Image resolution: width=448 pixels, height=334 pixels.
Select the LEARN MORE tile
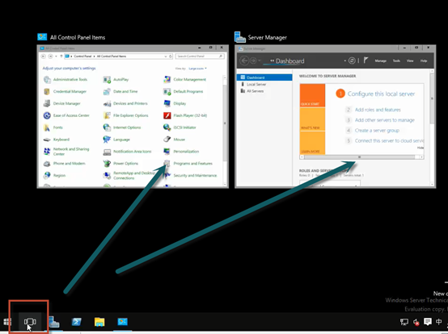coord(312,143)
